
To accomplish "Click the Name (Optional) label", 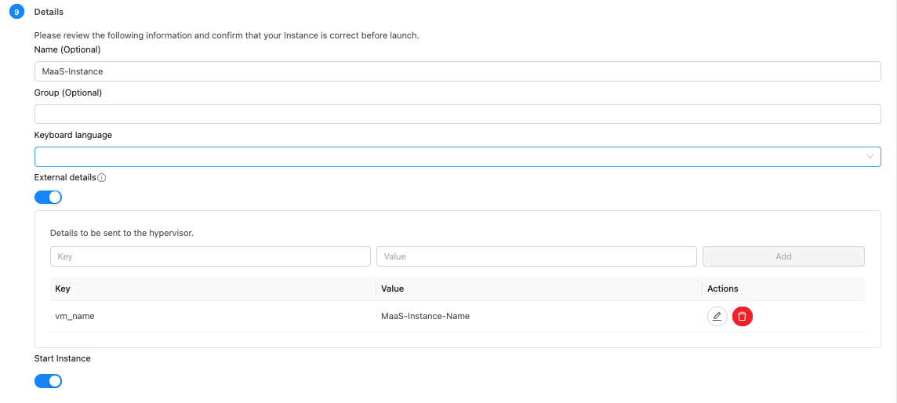I will [x=67, y=49].
